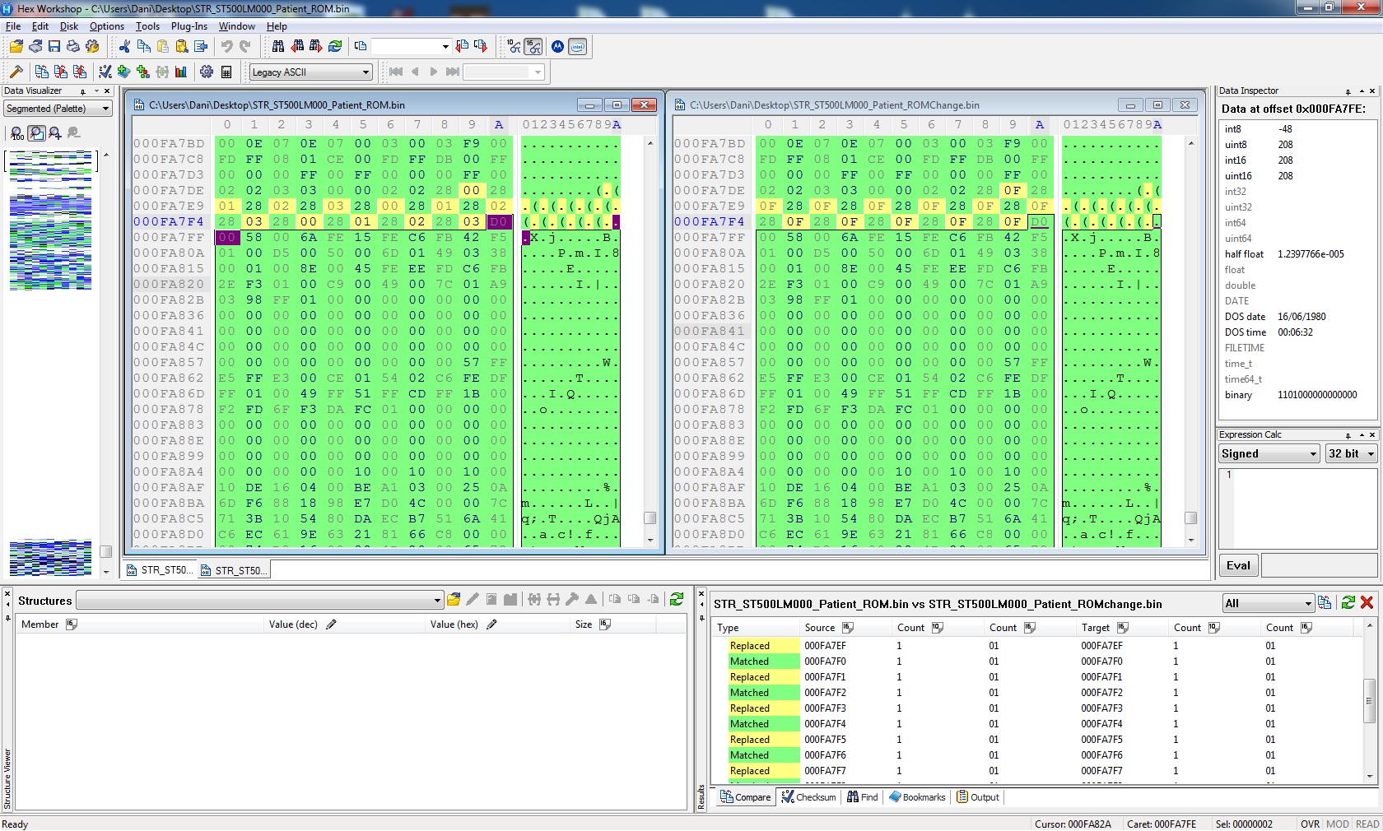Image resolution: width=1383 pixels, height=831 pixels.
Task: Open the Plug-Ins menu
Action: coord(189,26)
